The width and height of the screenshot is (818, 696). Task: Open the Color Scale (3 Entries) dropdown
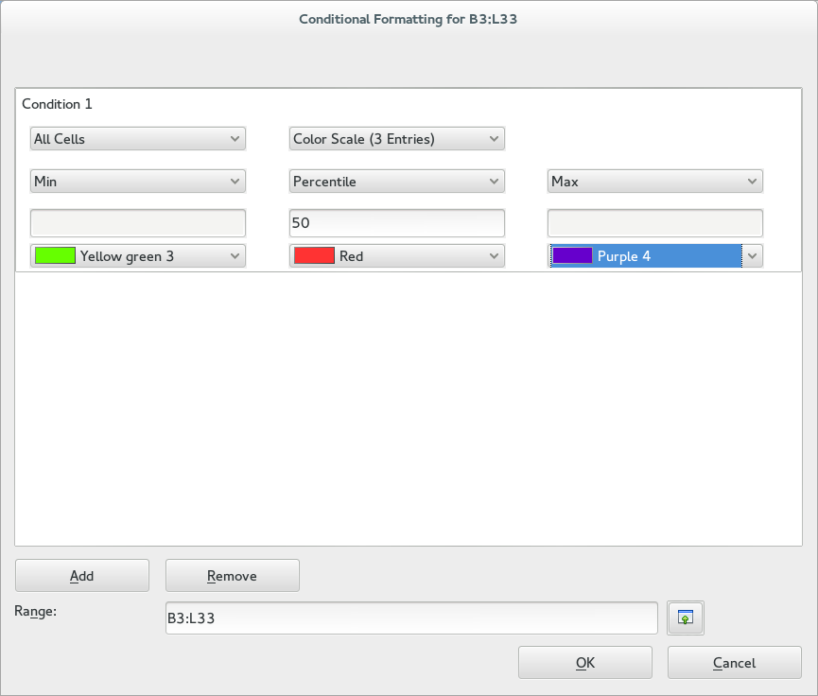(396, 139)
